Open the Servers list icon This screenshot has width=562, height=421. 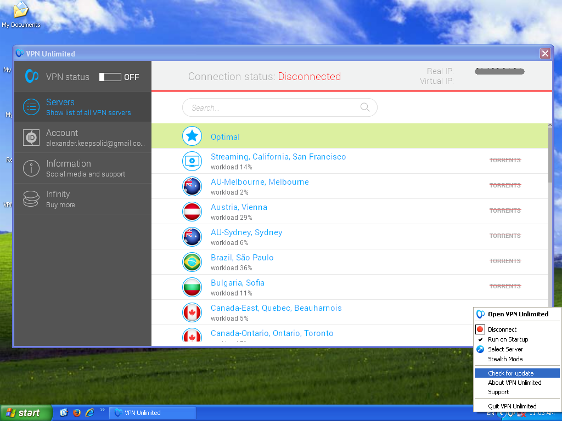31,107
